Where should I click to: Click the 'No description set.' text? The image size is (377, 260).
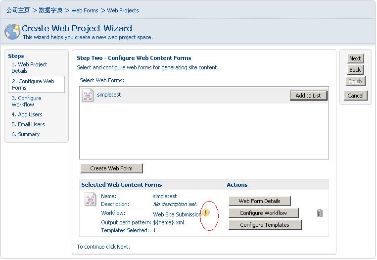click(175, 204)
